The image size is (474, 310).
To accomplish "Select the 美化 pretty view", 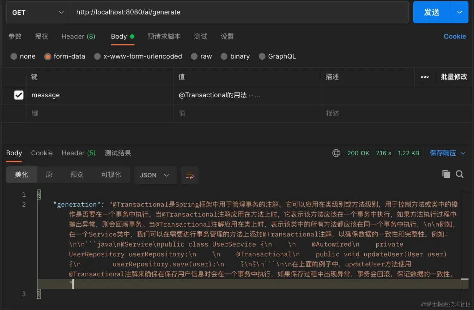I will pos(21,175).
